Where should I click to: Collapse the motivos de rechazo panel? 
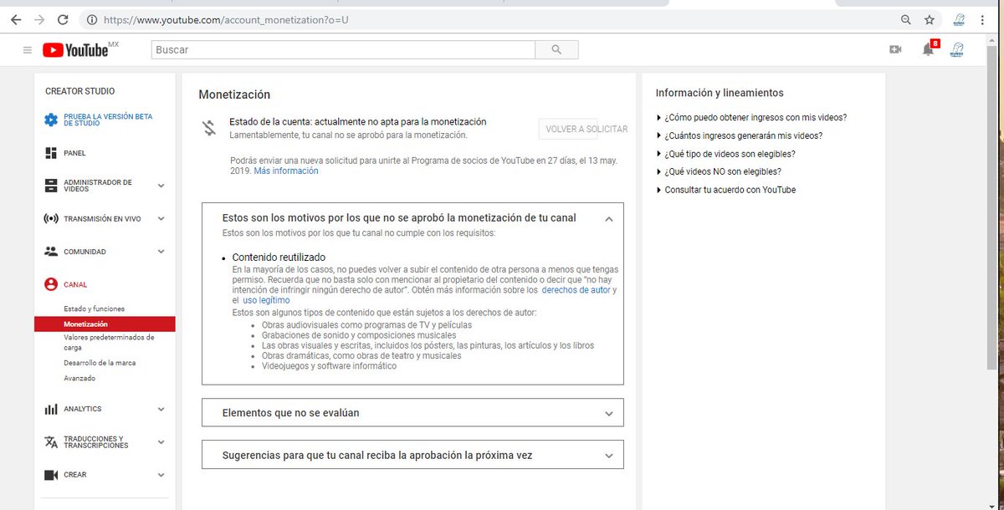coord(608,218)
